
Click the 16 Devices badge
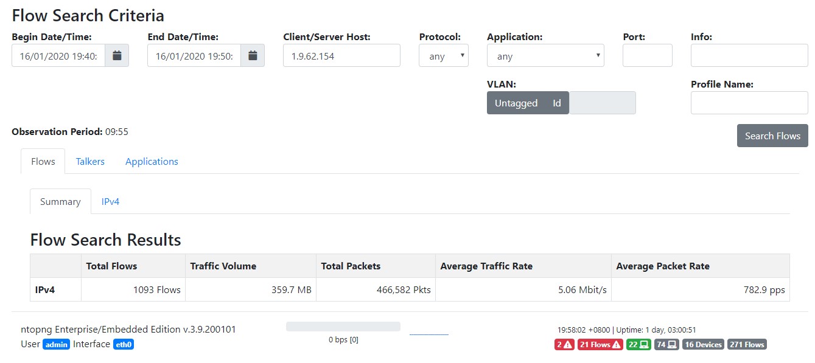point(703,345)
